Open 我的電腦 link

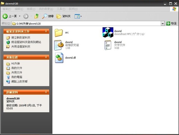coord(17,77)
